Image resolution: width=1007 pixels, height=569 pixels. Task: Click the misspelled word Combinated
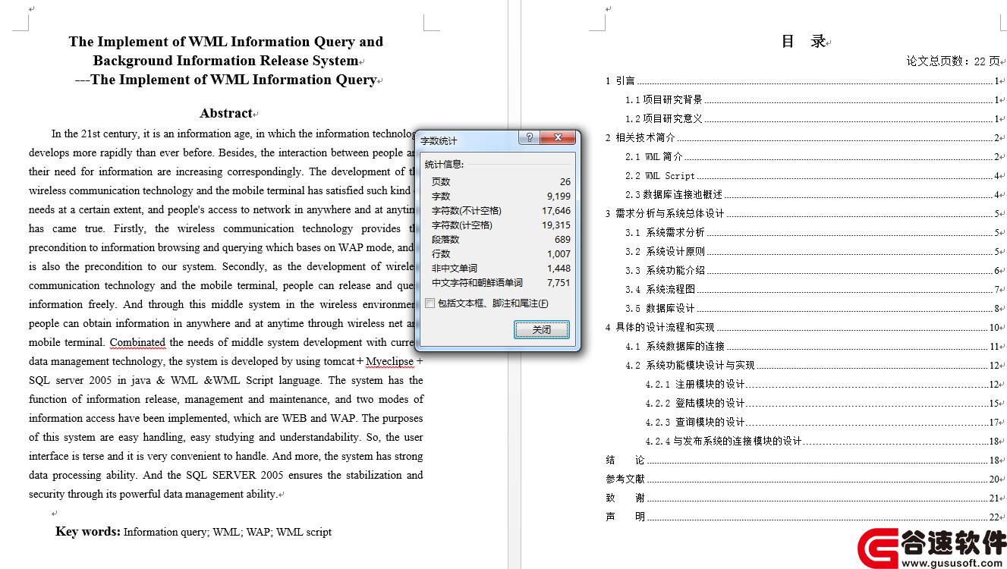tap(137, 342)
